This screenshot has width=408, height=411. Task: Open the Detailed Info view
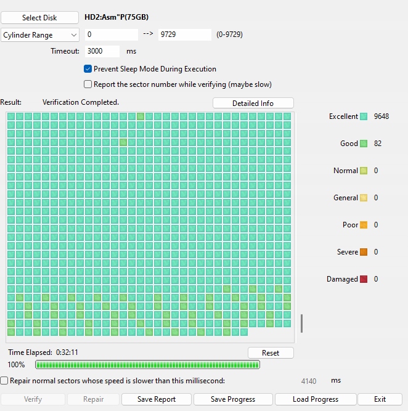(x=253, y=103)
